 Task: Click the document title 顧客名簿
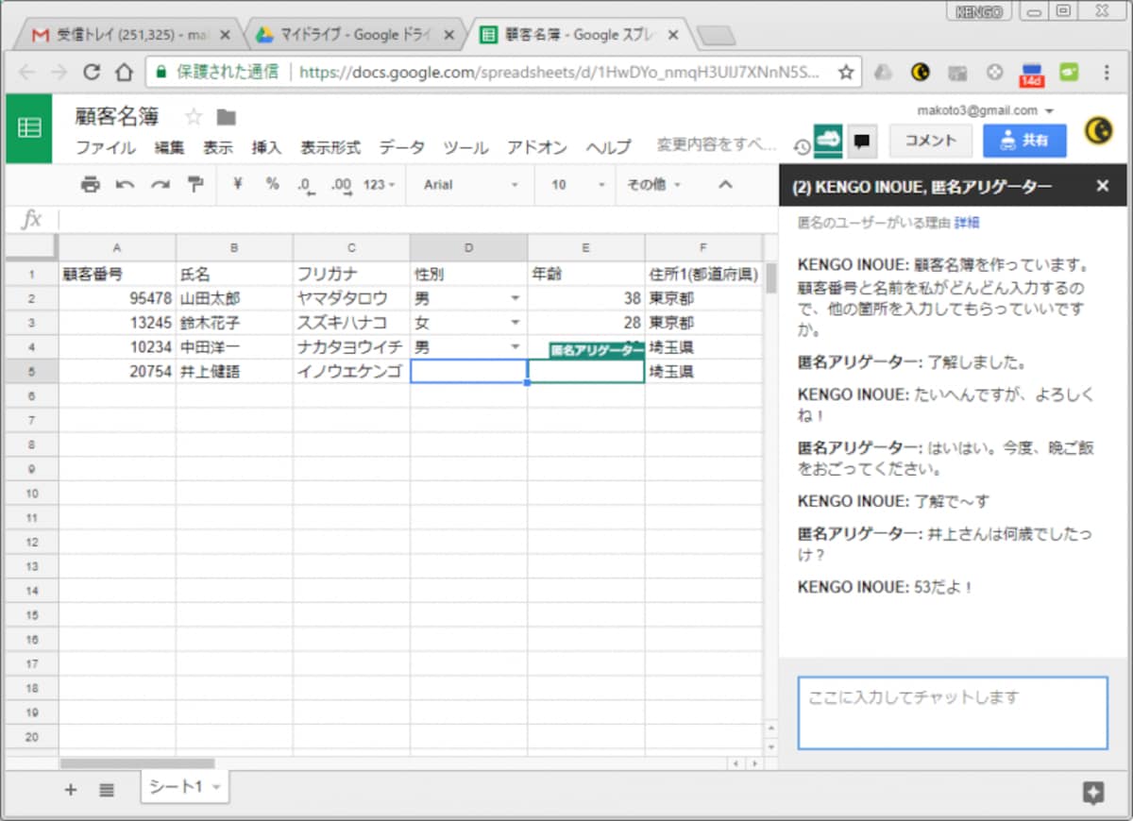click(x=118, y=117)
